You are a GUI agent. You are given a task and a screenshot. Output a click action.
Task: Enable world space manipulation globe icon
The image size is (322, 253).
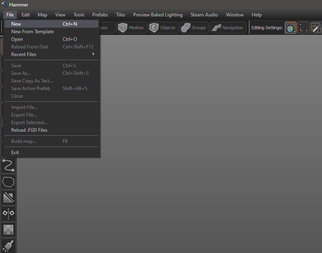291,28
